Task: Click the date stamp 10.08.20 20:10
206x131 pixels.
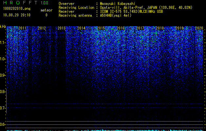Action: 17,15
